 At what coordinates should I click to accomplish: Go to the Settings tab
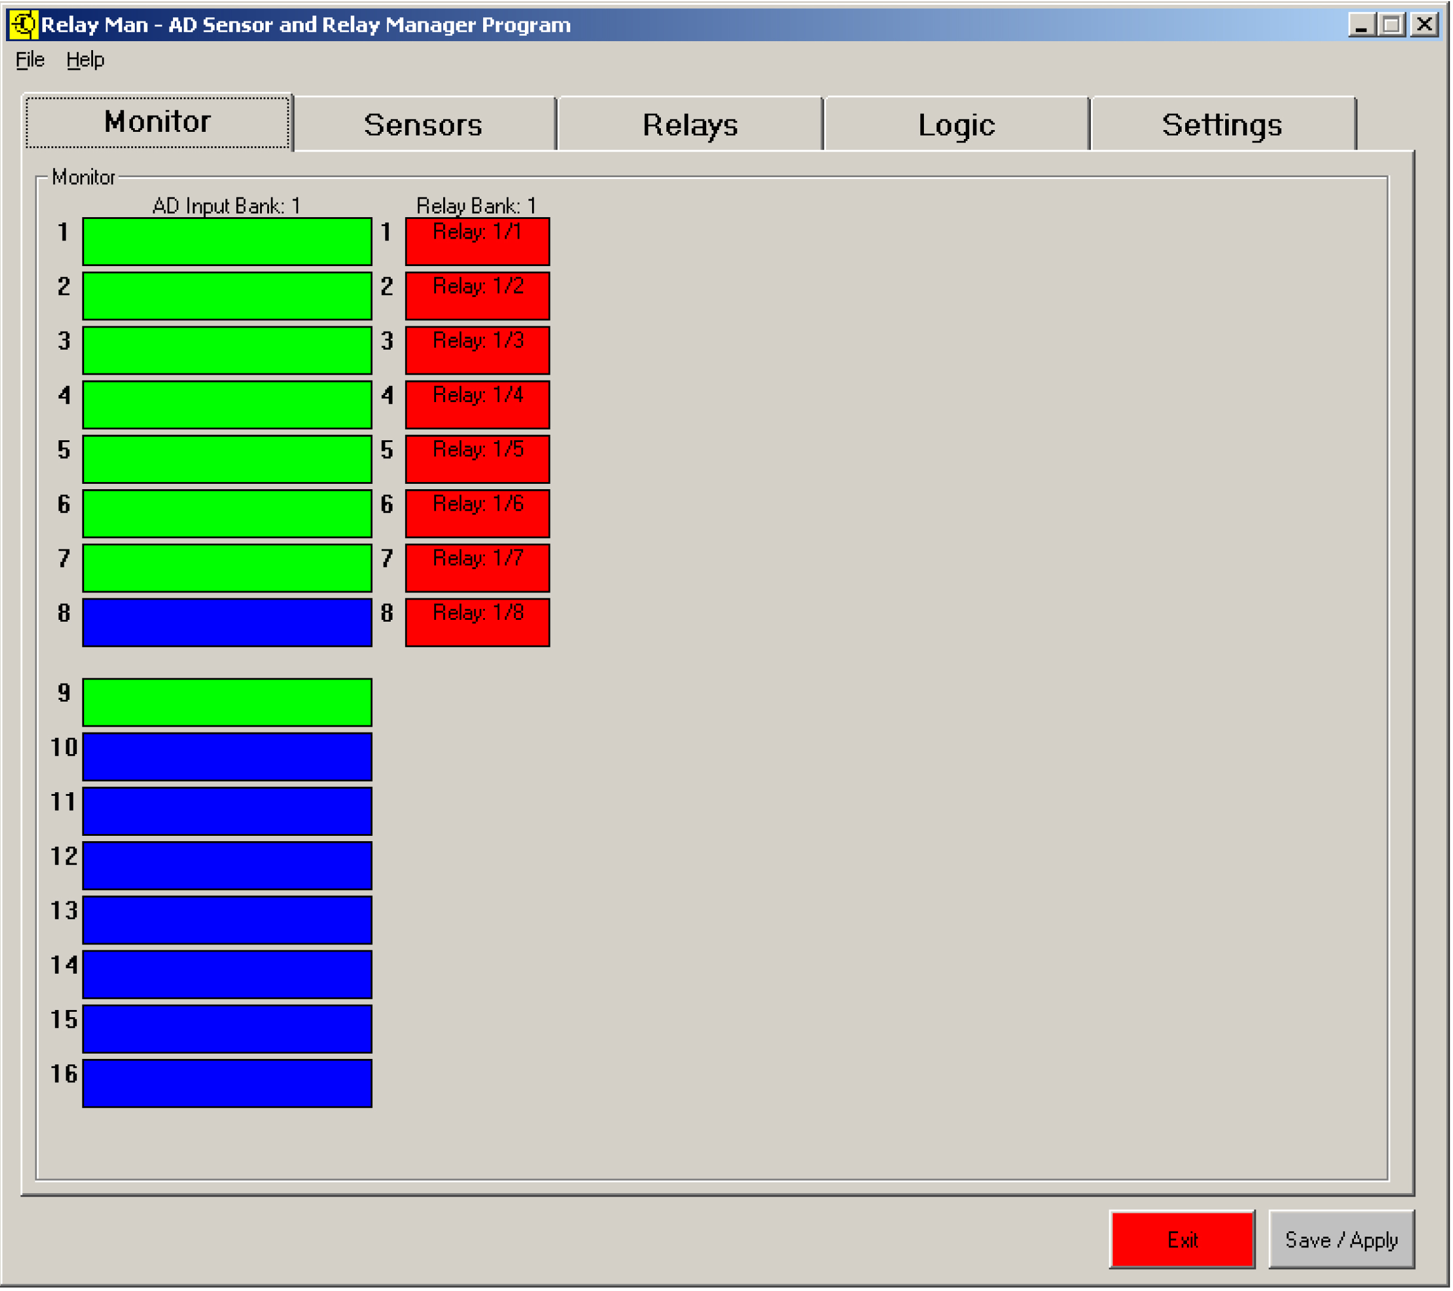coord(1223,125)
